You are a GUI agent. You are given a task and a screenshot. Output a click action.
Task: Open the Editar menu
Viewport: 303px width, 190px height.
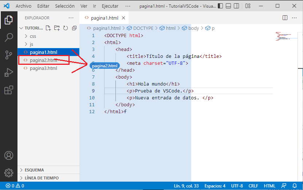click(43, 6)
